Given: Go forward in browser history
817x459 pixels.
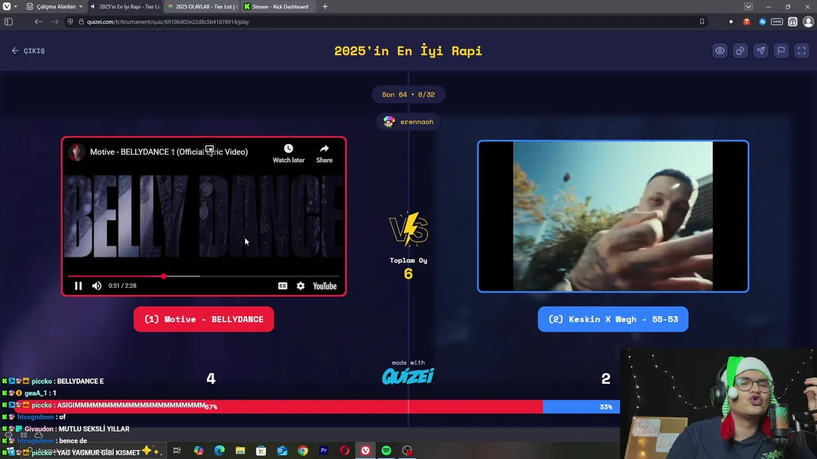Looking at the screenshot, I should (x=55, y=22).
